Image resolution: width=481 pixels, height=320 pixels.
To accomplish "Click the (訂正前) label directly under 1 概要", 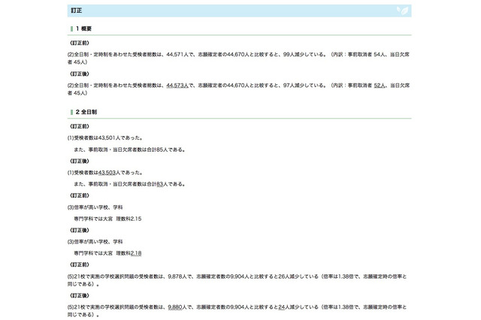I will pyautogui.click(x=80, y=43).
